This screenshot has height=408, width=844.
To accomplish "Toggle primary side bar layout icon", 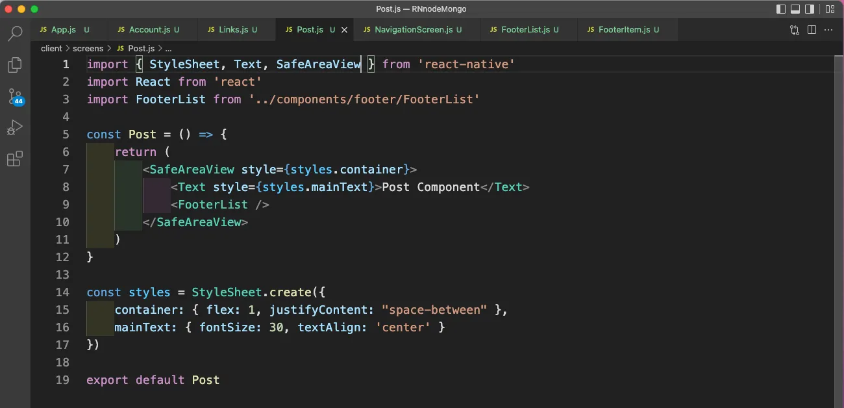I will coord(781,9).
